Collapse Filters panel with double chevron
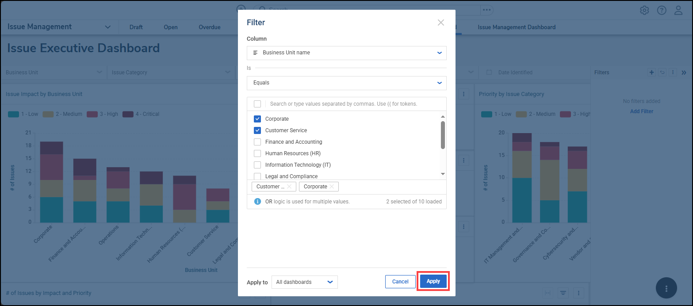The image size is (693, 306). point(684,73)
